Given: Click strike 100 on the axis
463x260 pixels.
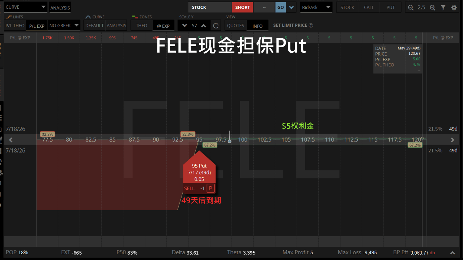Looking at the screenshot, I should click(243, 140).
